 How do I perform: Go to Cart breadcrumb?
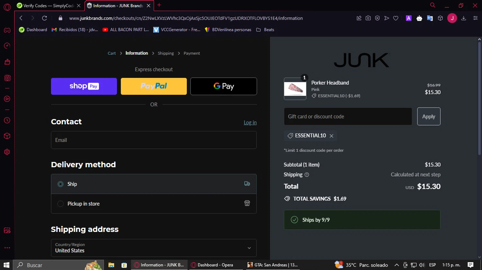(112, 53)
